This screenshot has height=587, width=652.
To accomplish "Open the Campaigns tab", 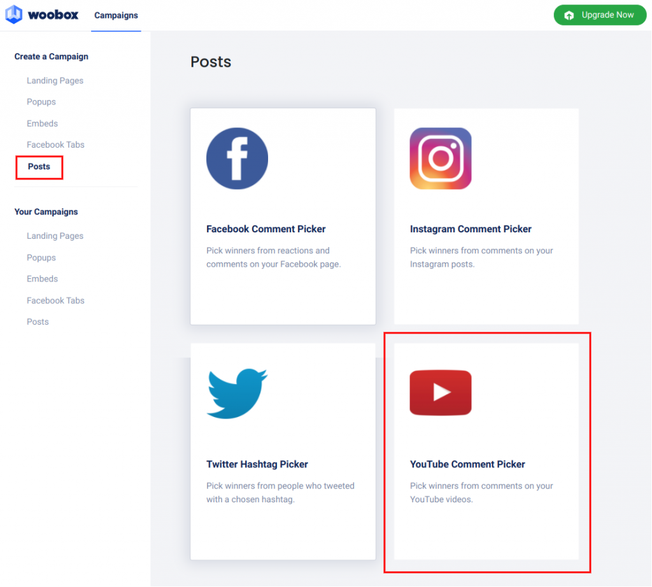I will pos(116,15).
